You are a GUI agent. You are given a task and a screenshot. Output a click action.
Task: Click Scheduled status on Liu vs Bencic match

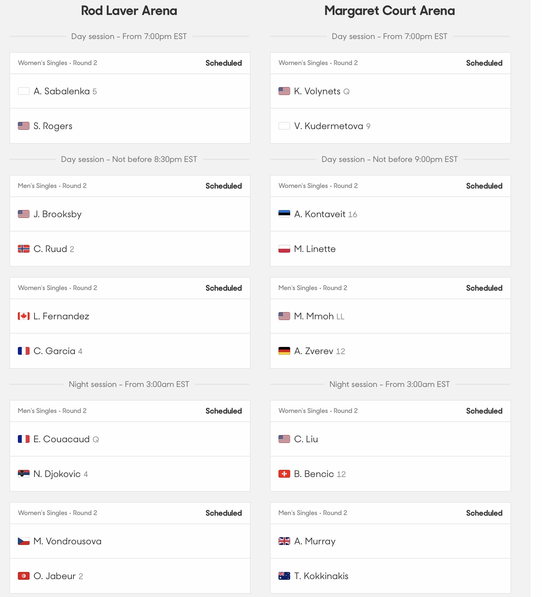tap(484, 411)
